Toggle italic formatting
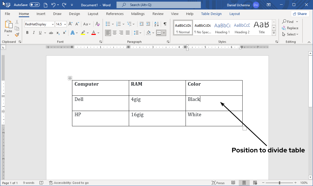Viewport: 313px width, 186px height. click(34, 33)
